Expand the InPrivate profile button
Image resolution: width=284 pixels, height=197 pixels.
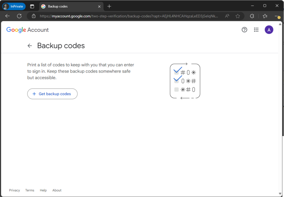point(14,6)
